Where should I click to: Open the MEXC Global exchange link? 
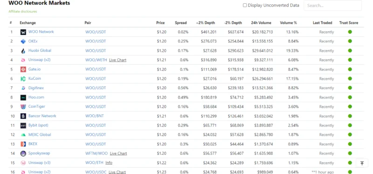pos(40,134)
